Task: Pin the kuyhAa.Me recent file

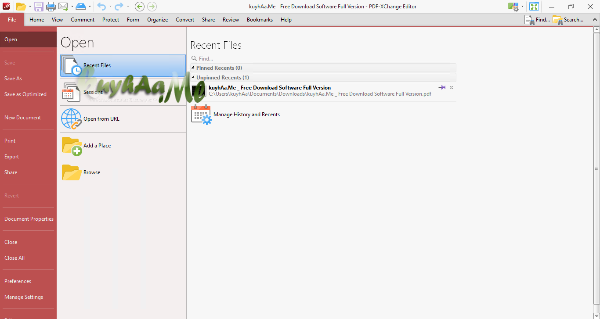Action: pos(442,87)
